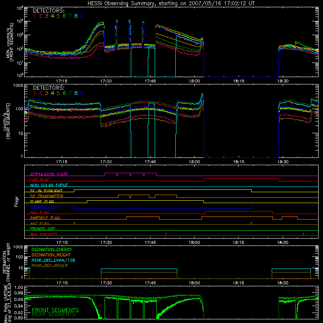
Task: Click the DECIMATION_WEIGHT legend entry
Action: [x=51, y=255]
